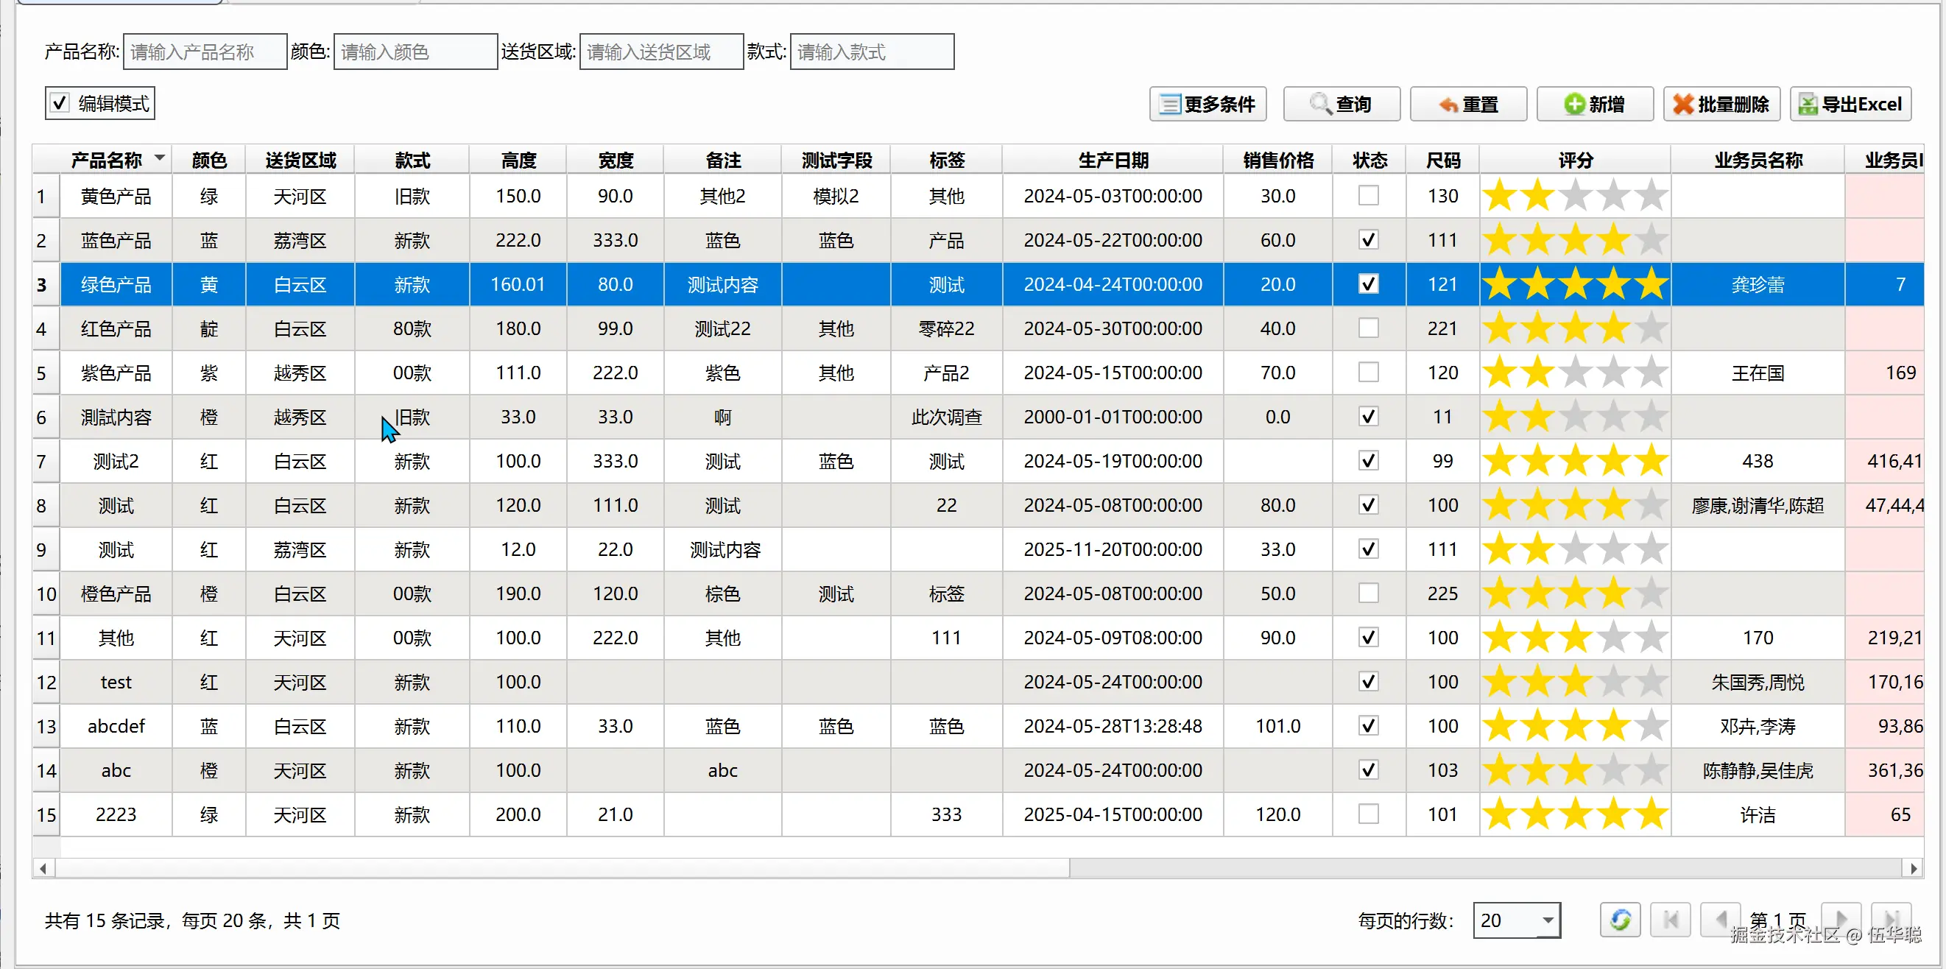
Task: Set fifth star rating for 紫色产品 row
Action: tap(1651, 373)
